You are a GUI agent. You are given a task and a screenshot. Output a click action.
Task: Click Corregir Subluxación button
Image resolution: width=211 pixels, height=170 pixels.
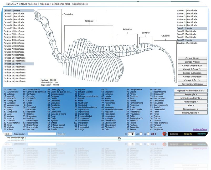(192, 73)
